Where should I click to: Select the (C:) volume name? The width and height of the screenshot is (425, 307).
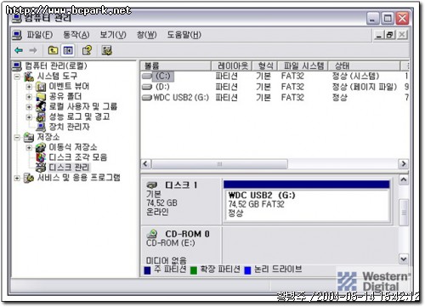click(x=163, y=76)
